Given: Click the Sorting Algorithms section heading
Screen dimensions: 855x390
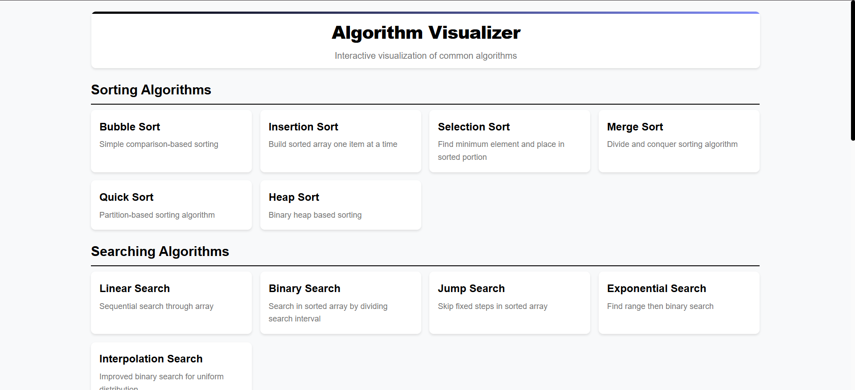Looking at the screenshot, I should [x=151, y=90].
